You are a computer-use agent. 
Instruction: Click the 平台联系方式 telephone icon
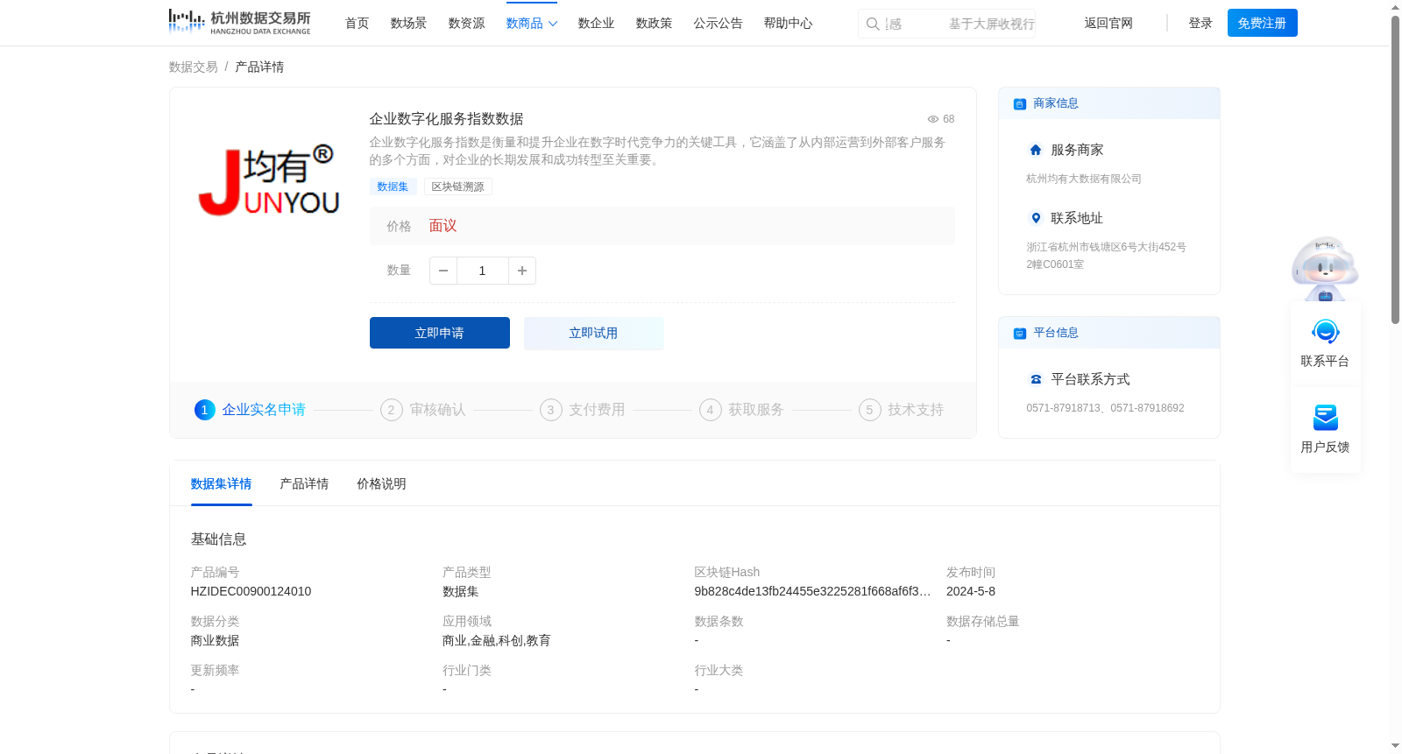click(1036, 379)
